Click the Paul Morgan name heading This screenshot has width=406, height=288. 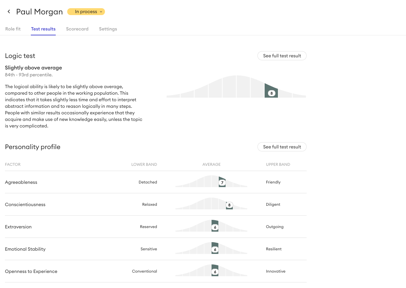point(39,12)
